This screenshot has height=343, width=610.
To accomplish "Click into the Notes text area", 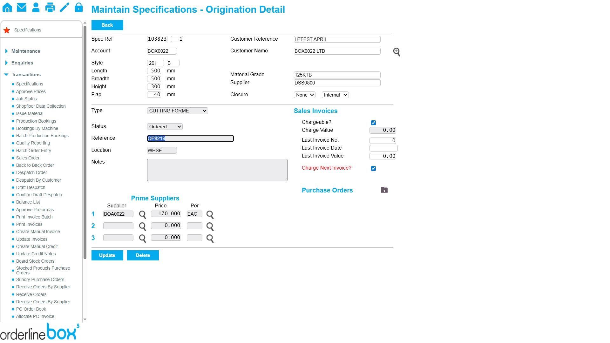I will coord(217,170).
